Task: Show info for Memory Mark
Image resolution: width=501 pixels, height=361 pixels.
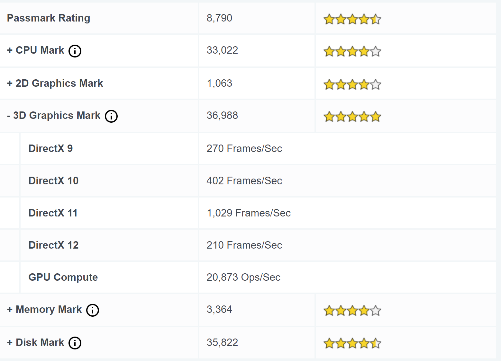Action: coord(93,310)
